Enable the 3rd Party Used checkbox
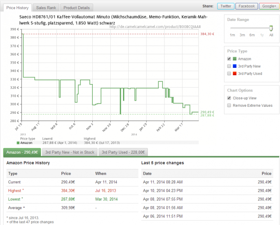280x225 pixels. (x=229, y=74)
